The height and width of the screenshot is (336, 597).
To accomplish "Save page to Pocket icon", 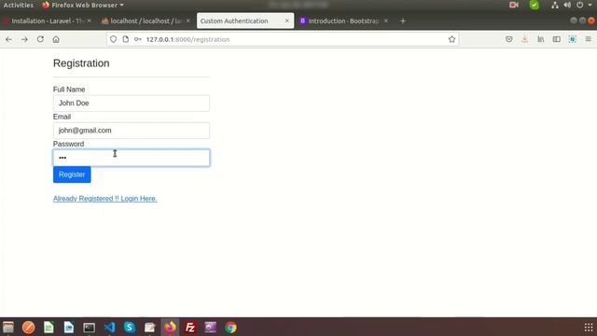I will (509, 39).
